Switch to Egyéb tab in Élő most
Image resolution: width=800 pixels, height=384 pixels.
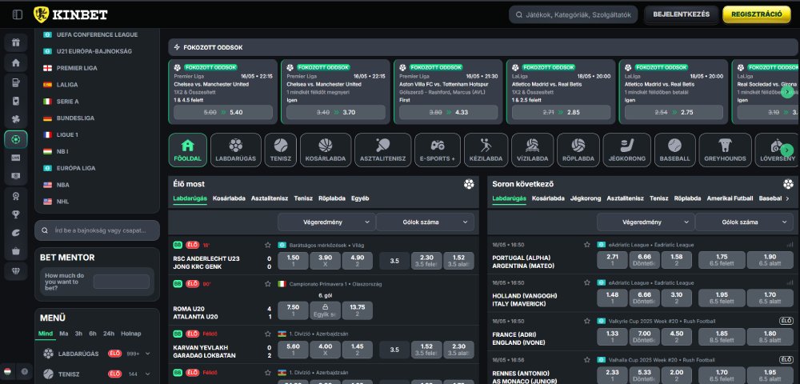click(360, 198)
